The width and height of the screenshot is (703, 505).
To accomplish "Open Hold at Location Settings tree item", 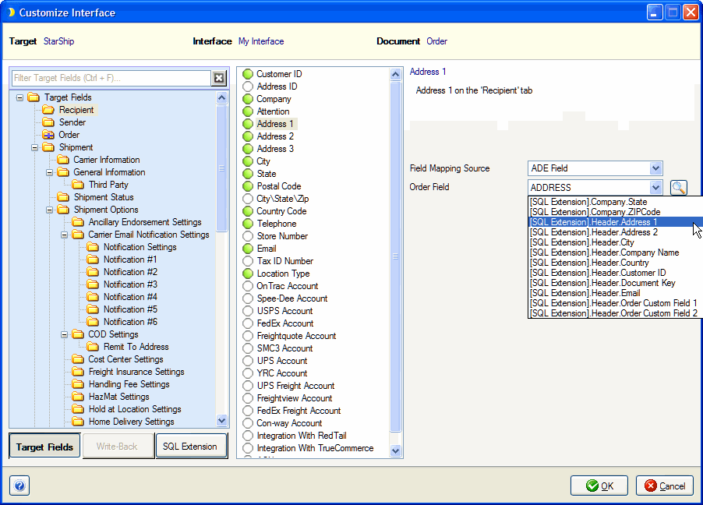I will (135, 409).
